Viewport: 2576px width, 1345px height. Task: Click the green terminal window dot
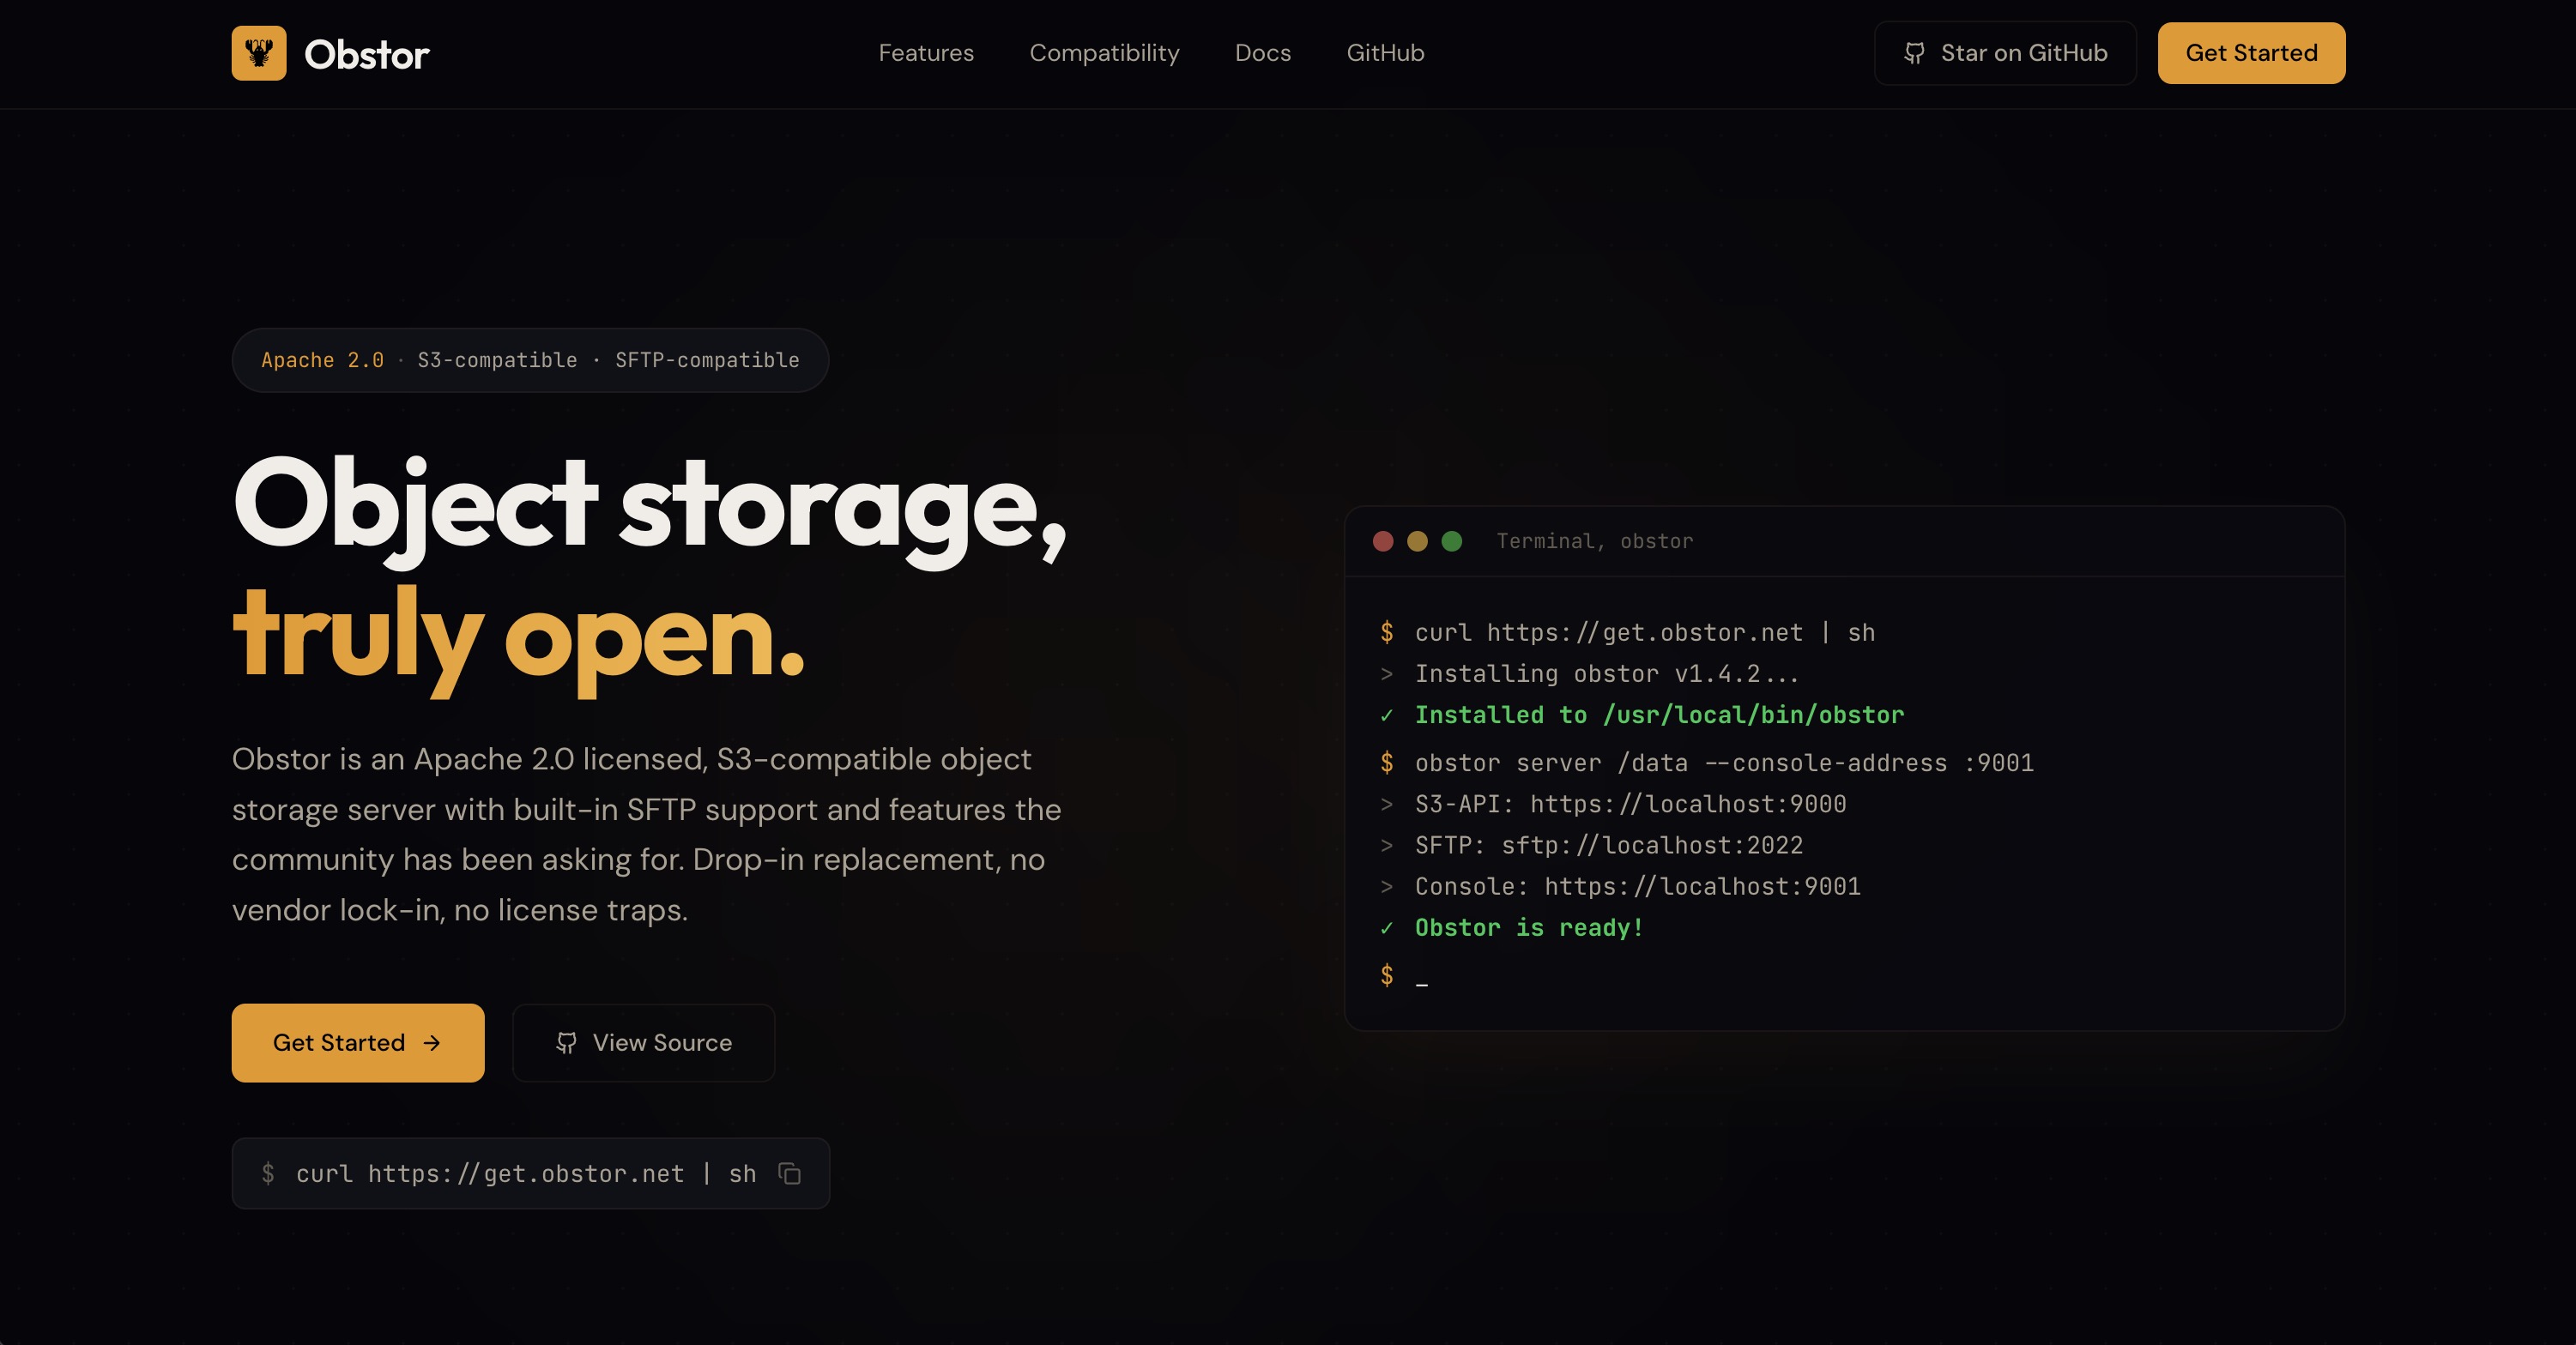point(1452,541)
